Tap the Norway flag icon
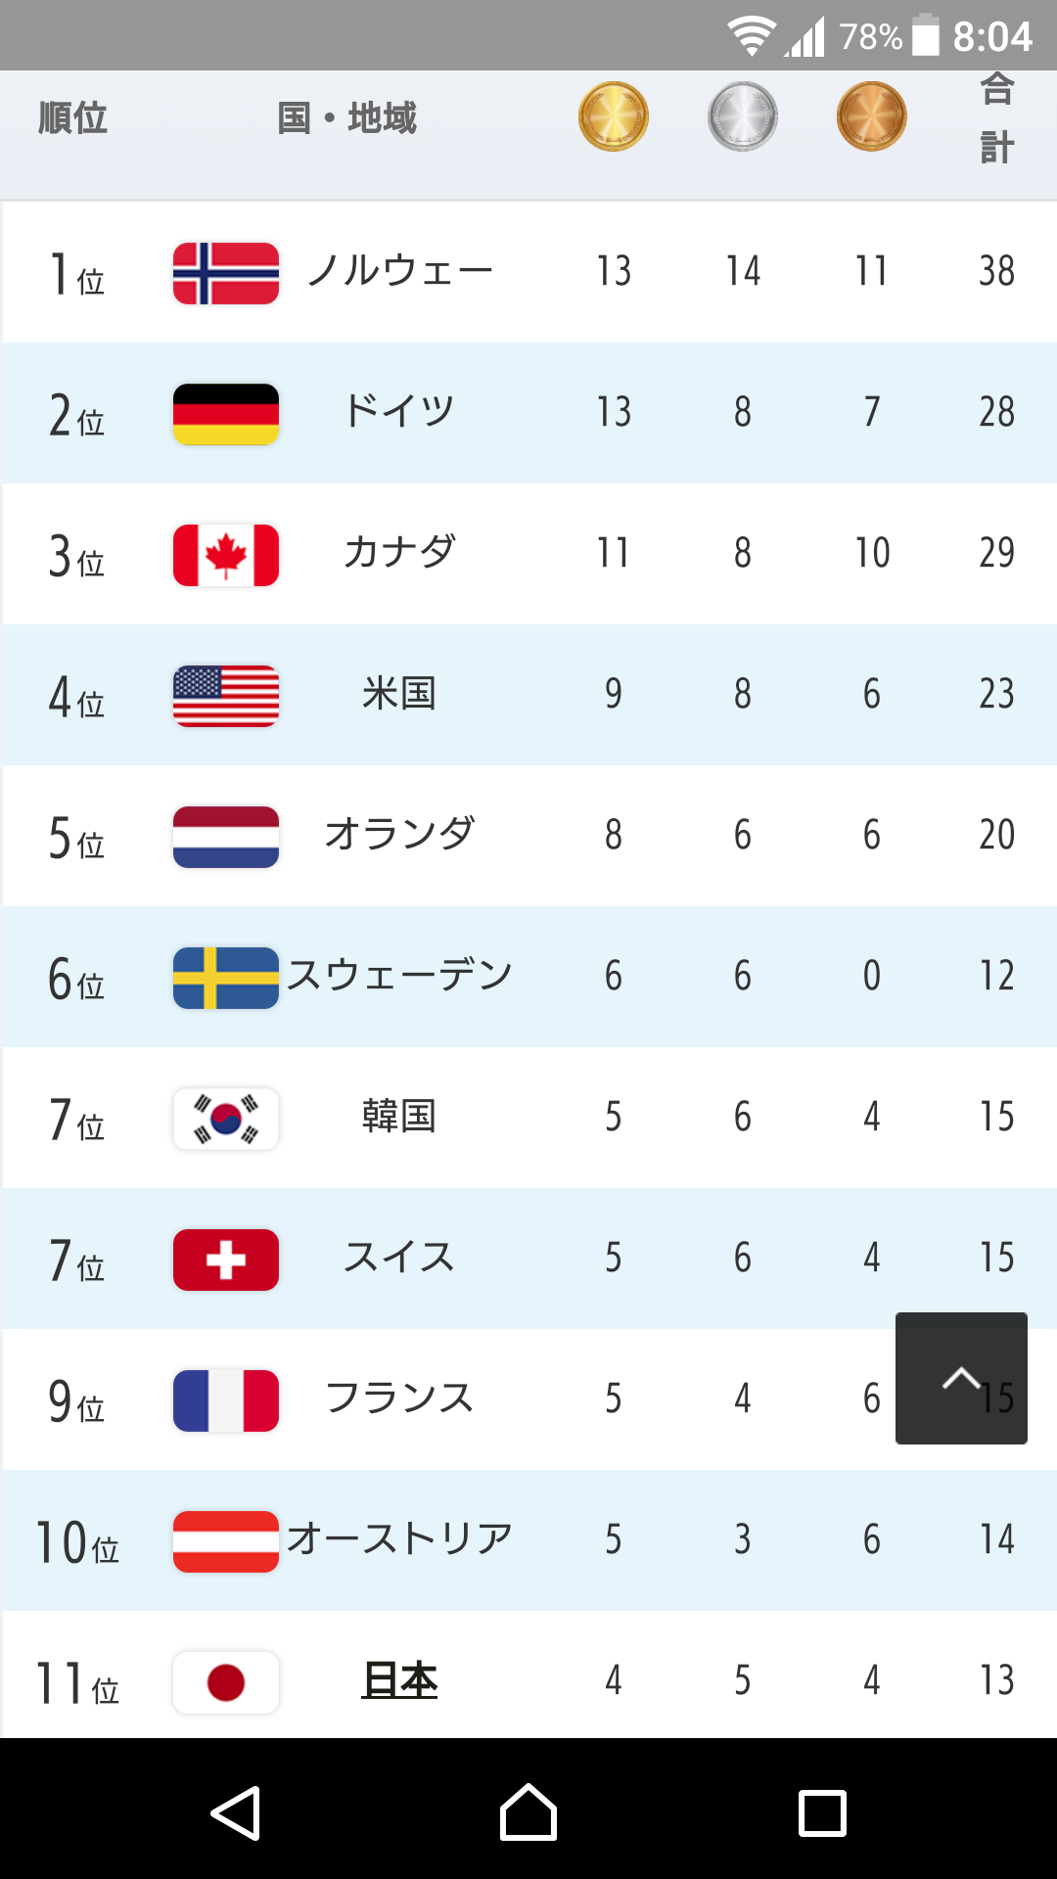 pyautogui.click(x=226, y=273)
